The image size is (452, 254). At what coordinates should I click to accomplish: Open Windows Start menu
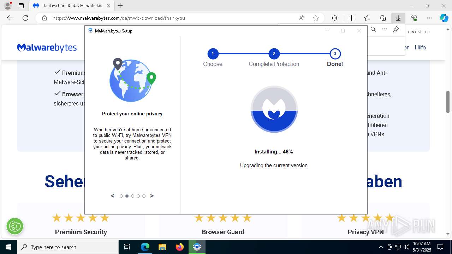[8, 247]
